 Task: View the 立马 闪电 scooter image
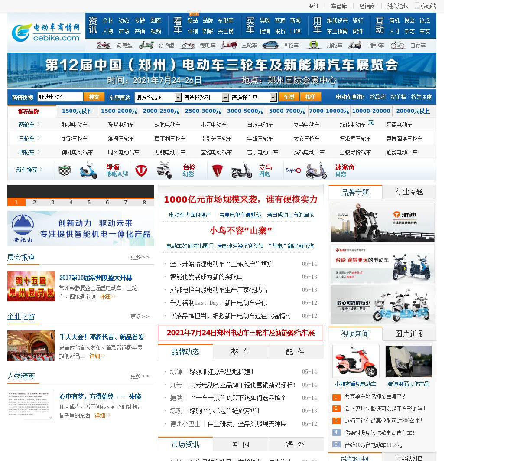point(241,170)
